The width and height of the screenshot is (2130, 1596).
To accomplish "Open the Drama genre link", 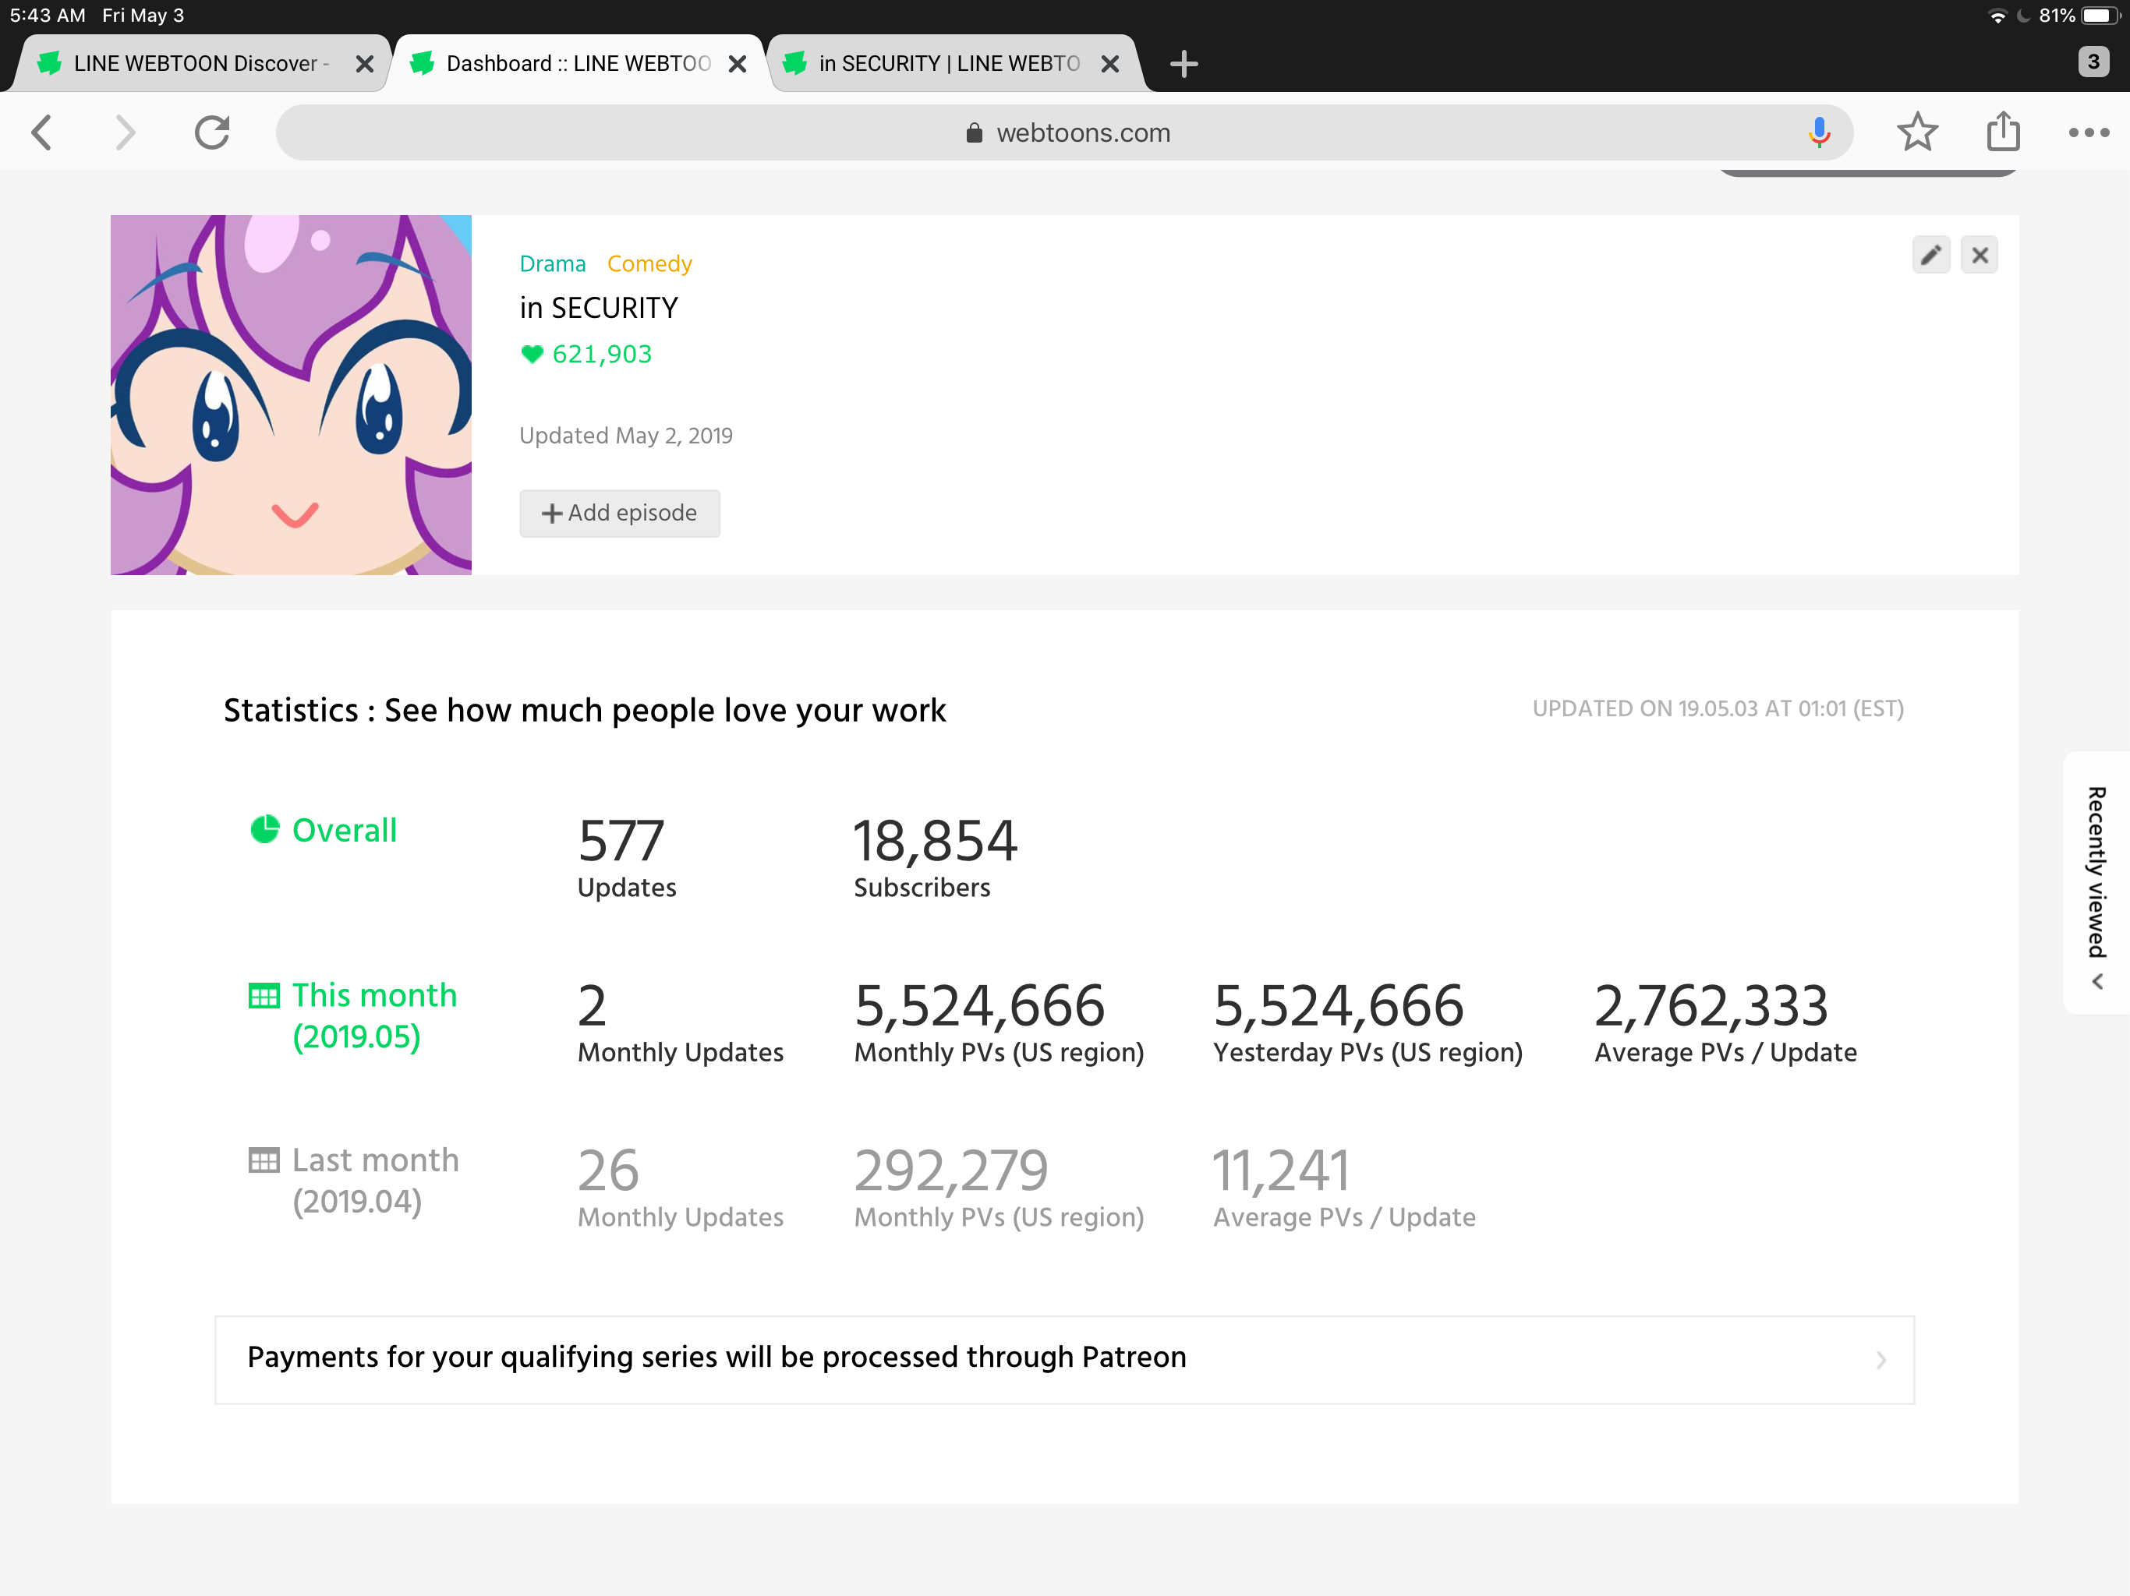I will point(552,263).
